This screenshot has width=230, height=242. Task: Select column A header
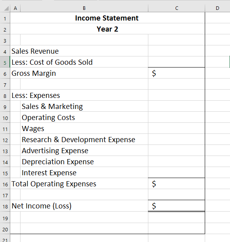[x=15, y=8]
